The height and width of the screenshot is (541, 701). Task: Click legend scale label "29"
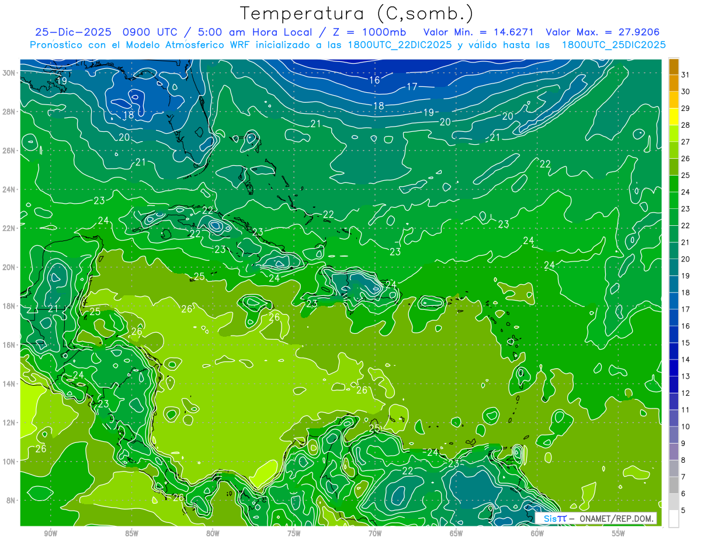pos(686,109)
